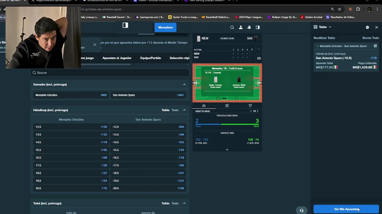Select Spurs handicap -16.5 at -119
This screenshot has height=214, width=382.
pyautogui.click(x=148, y=158)
